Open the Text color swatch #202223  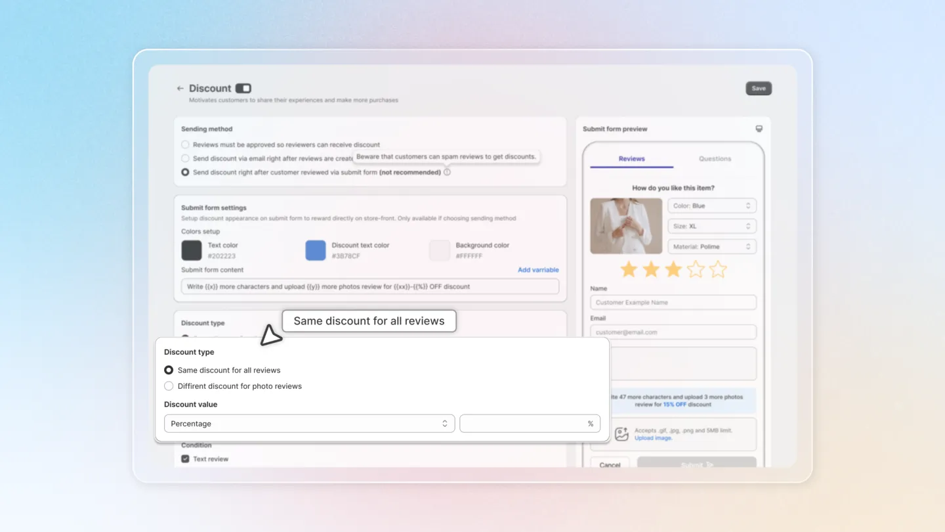(x=192, y=250)
